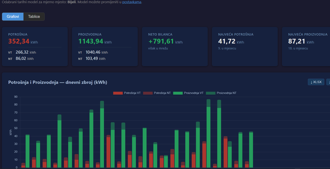
Task: Toggle Proizvodnja VT legend series
Action: click(x=188, y=93)
